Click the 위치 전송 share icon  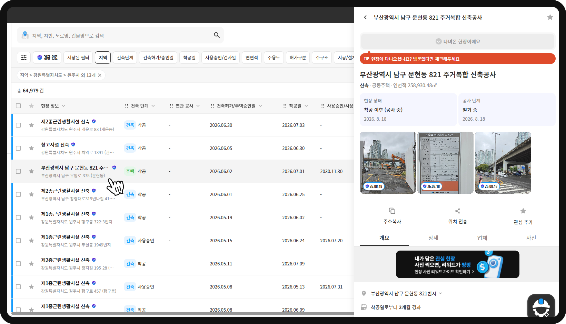click(458, 211)
